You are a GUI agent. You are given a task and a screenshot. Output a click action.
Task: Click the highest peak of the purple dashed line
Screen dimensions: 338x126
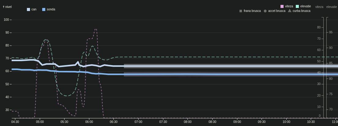pos(96,29)
